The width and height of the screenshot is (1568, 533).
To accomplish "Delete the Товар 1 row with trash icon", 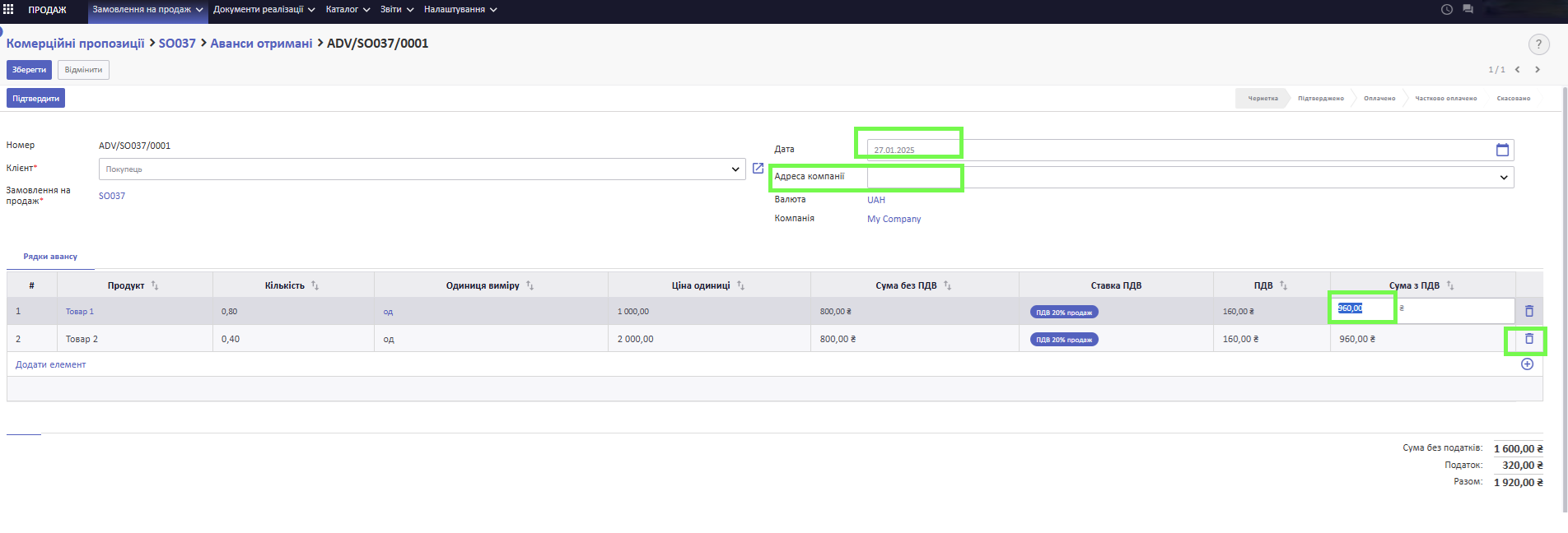I will click(x=1528, y=311).
